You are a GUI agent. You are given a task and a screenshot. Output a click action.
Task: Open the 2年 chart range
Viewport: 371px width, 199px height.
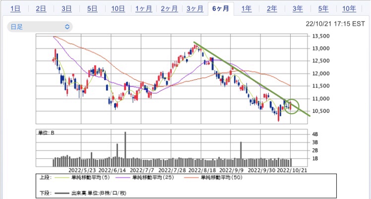[x=272, y=9]
